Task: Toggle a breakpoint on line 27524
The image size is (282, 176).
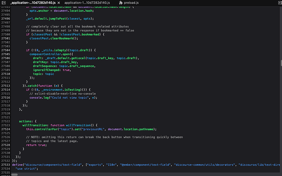Action: click(x=6, y=129)
